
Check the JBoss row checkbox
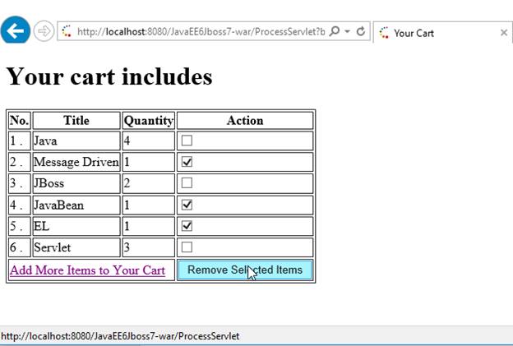click(x=187, y=183)
